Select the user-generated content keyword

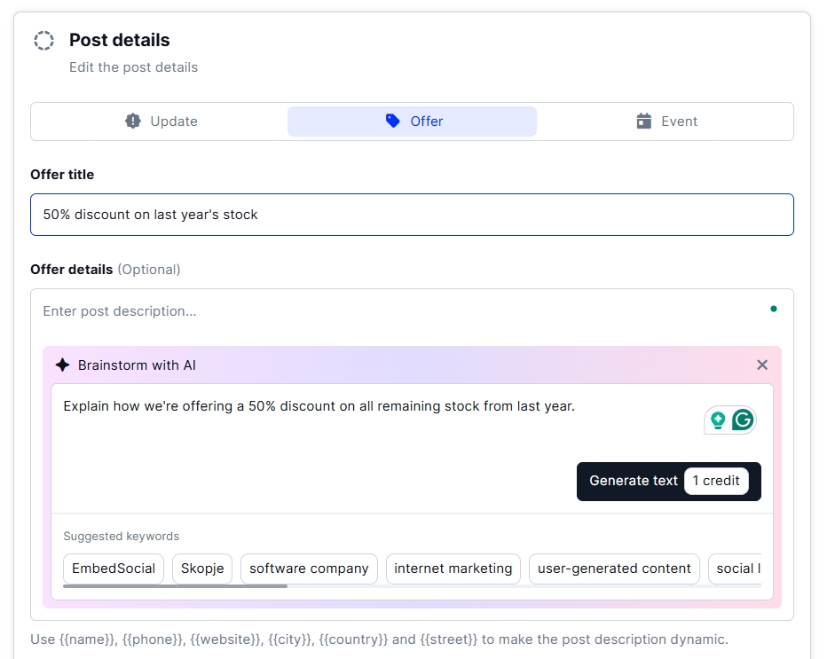(x=613, y=569)
